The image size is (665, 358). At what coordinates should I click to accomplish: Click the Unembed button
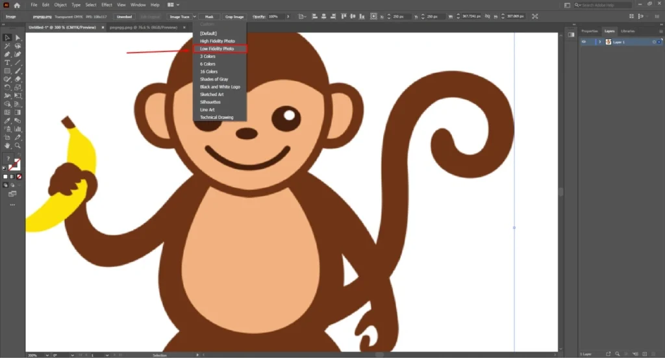[124, 16]
